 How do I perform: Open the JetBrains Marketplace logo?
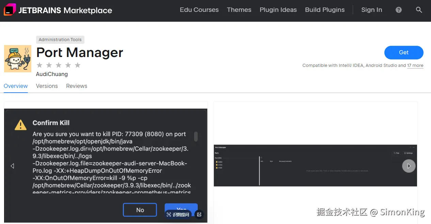(58, 10)
